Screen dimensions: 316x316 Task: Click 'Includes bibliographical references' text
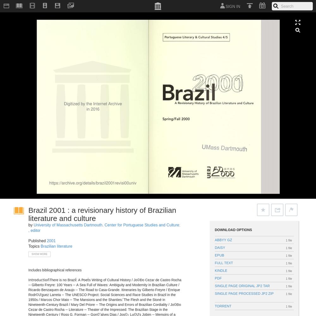pos(55,270)
